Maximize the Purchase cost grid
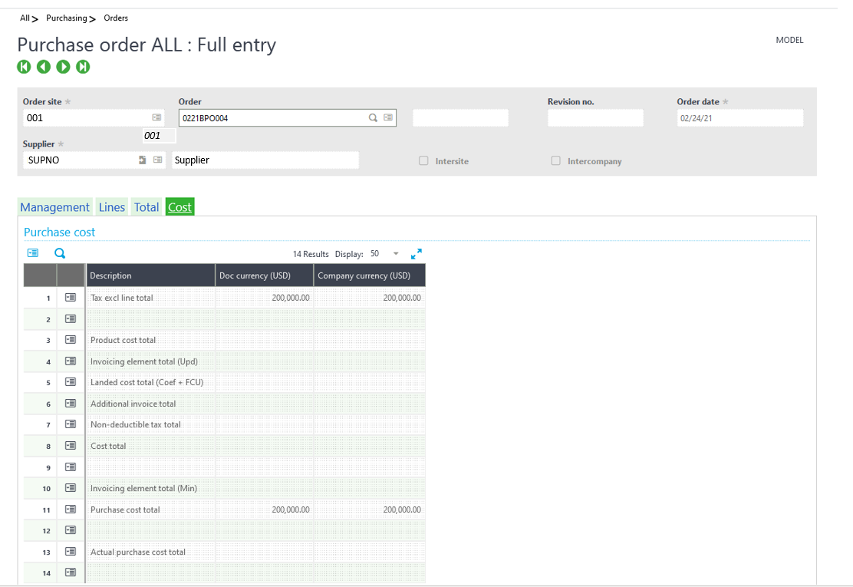Viewport: 853px width, 587px height. [x=417, y=253]
